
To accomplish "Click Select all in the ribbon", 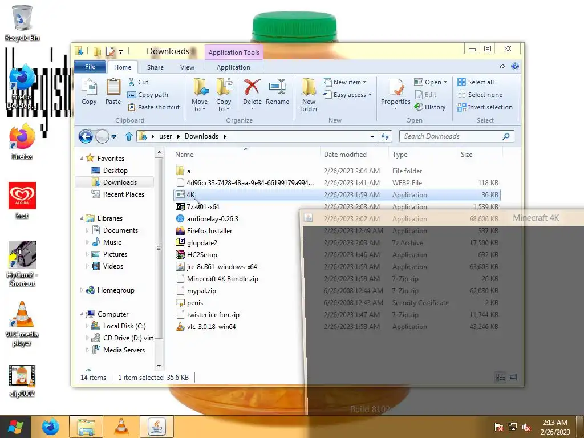I will pos(476,82).
